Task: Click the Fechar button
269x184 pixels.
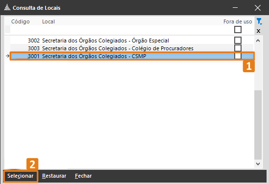Action: [83, 176]
